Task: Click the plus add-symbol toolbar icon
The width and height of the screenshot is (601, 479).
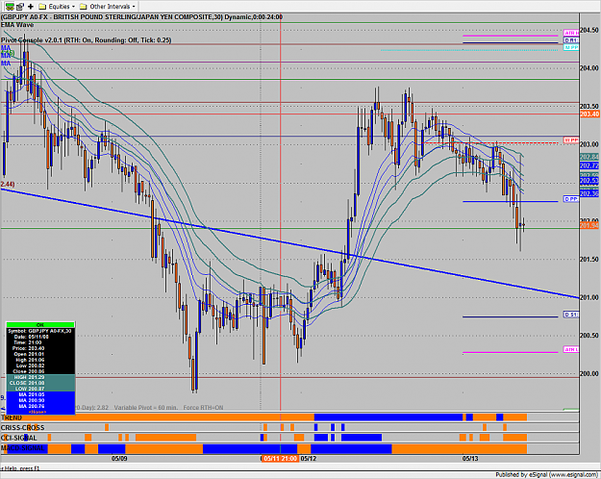Action: coord(31,7)
